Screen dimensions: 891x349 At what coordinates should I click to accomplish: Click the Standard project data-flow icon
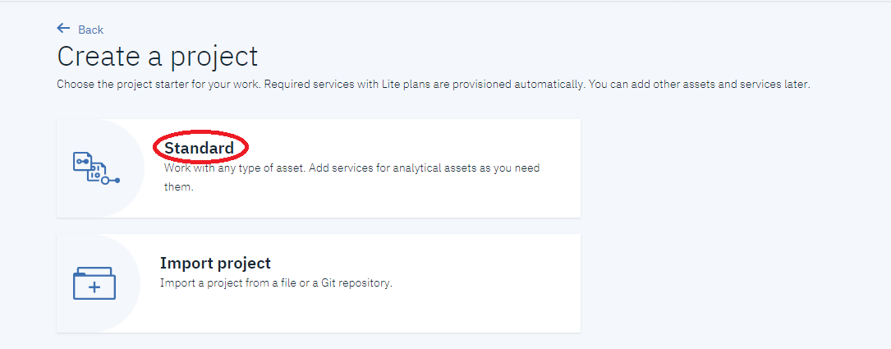pyautogui.click(x=97, y=168)
